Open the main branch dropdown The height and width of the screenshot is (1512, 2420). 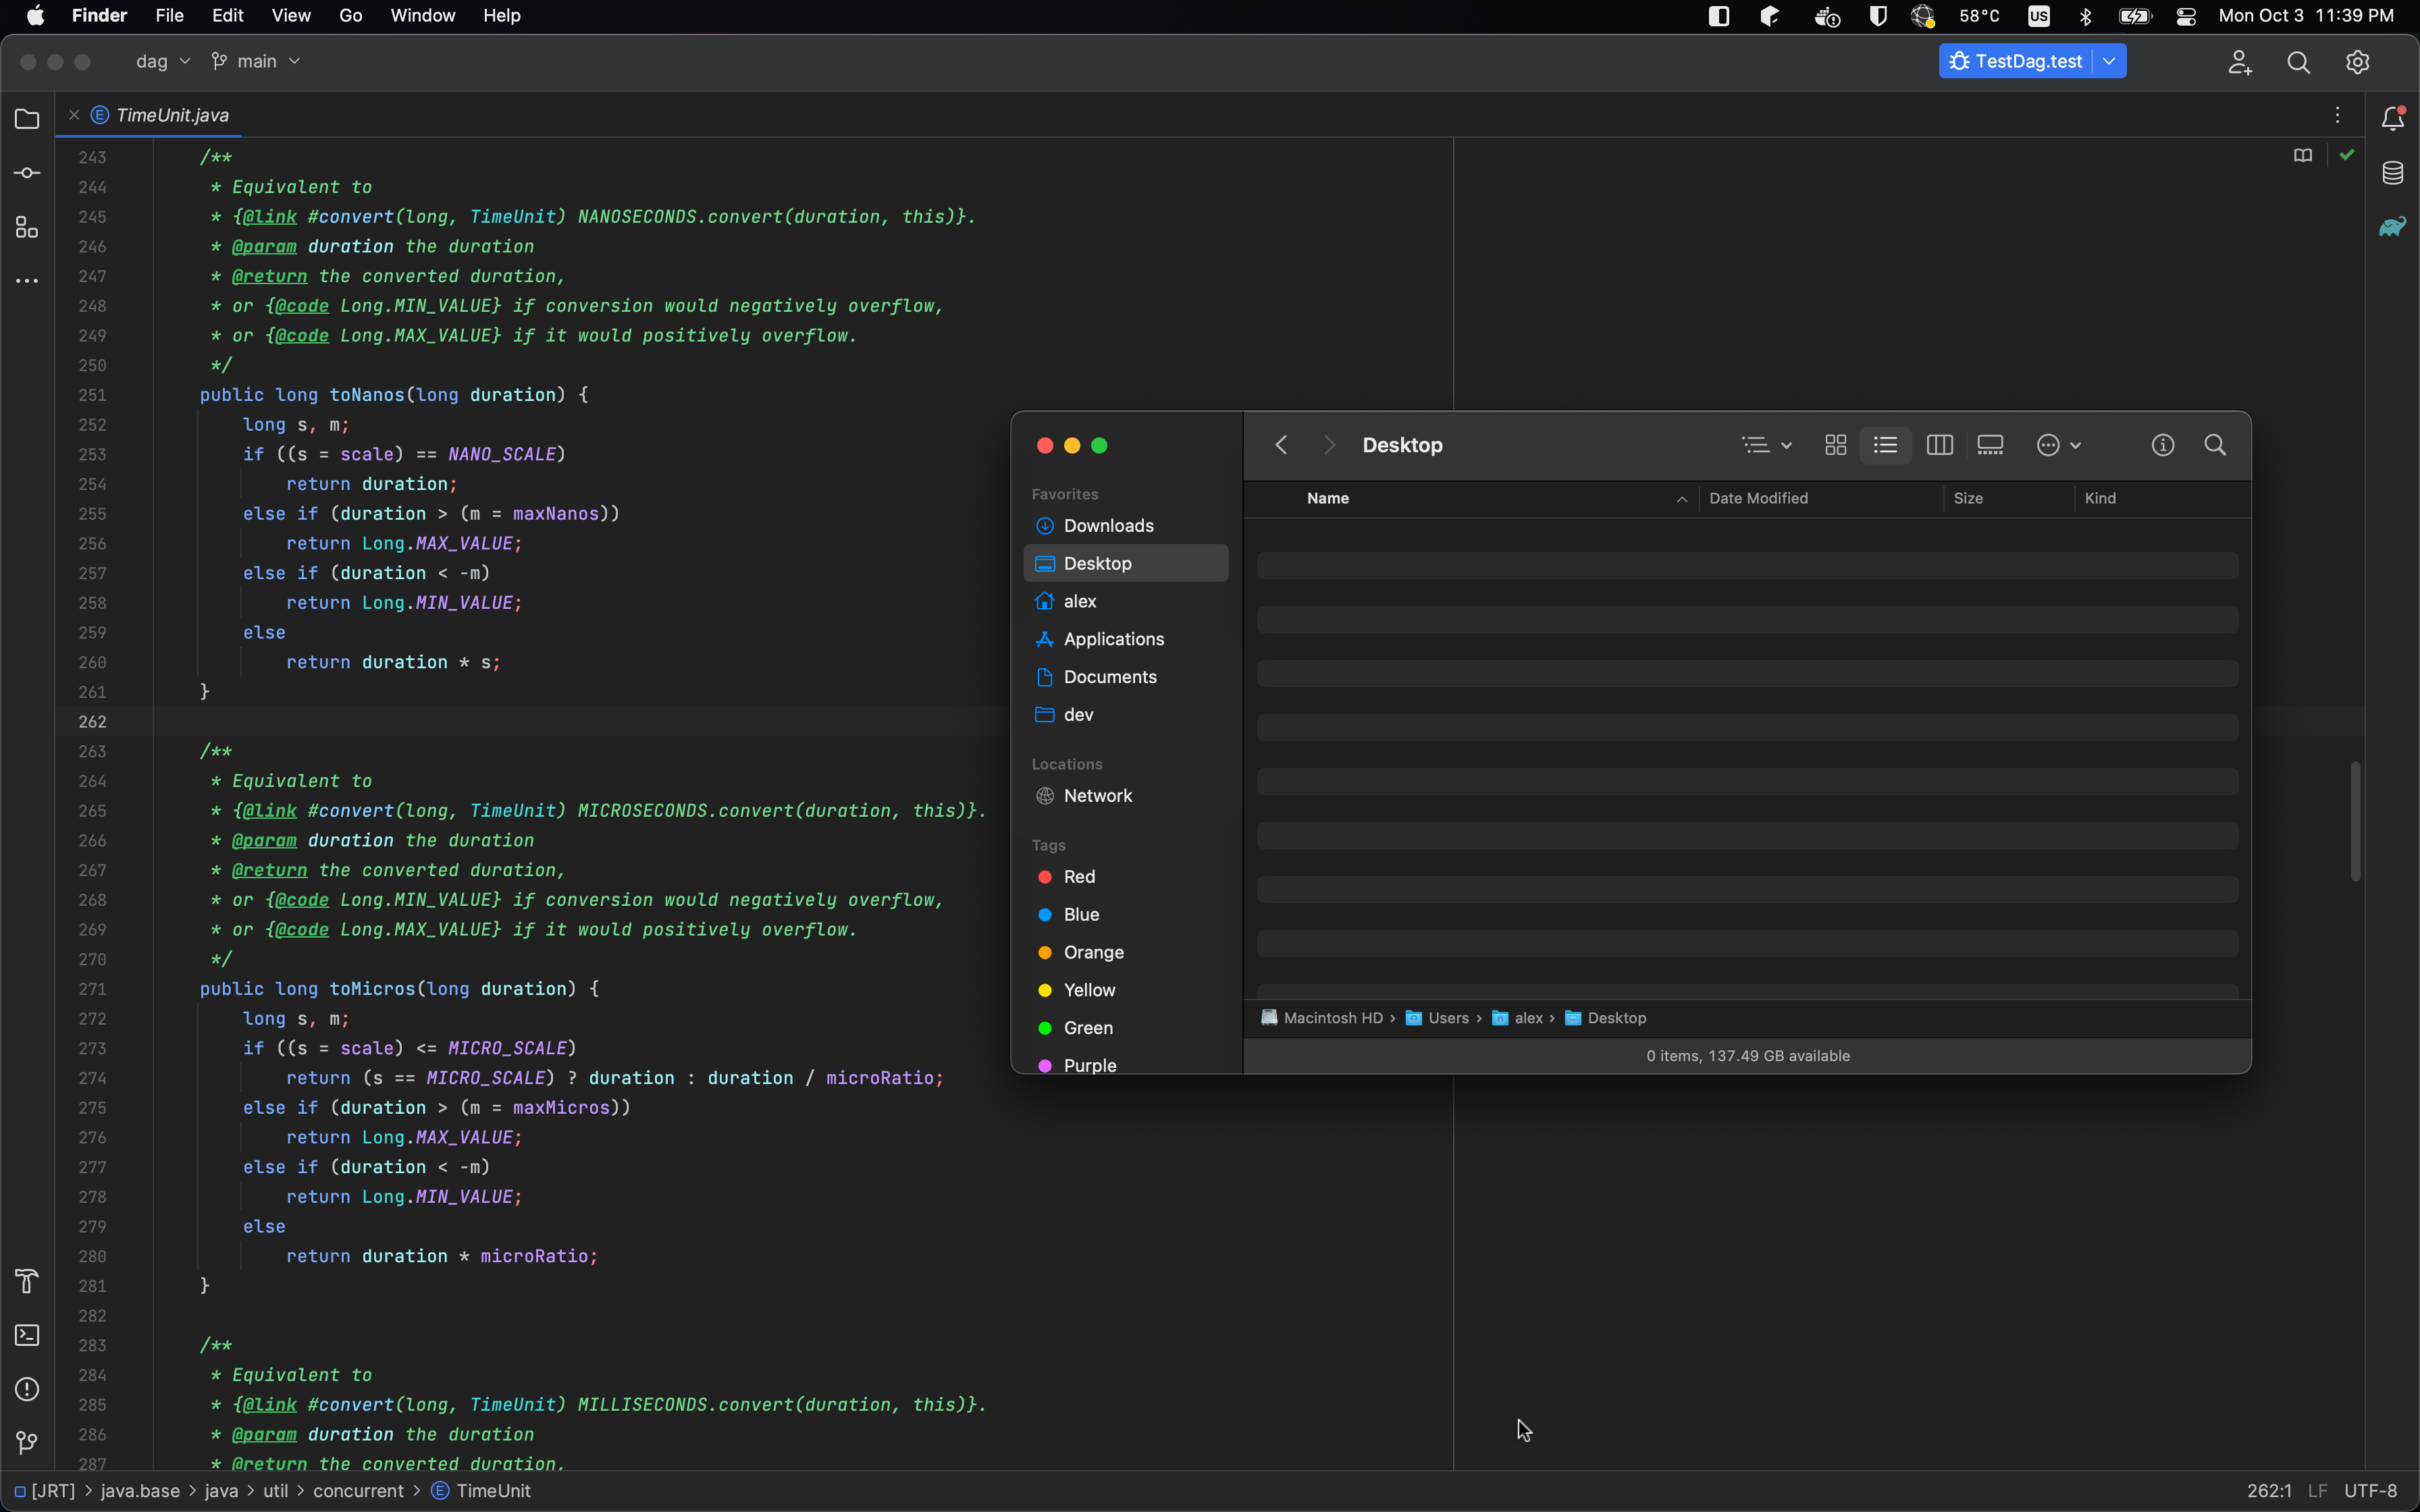point(256,62)
